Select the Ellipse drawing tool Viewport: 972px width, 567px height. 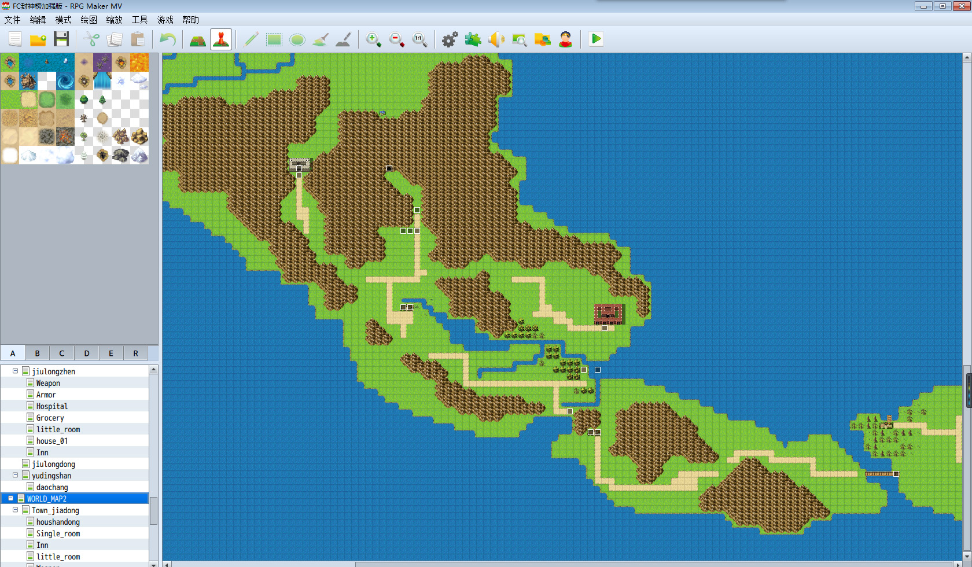point(297,39)
